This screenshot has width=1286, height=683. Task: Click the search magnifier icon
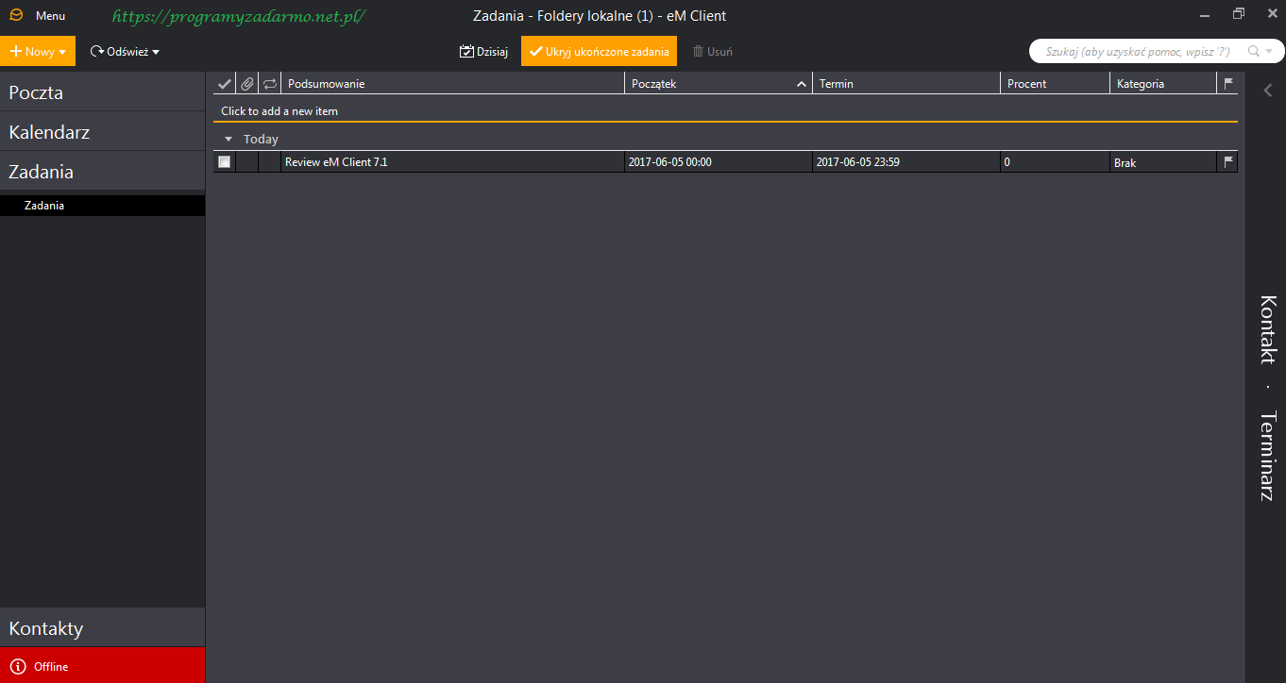pos(1254,52)
